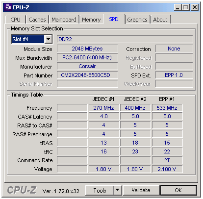The height and width of the screenshot is (199, 203).
Task: Select the Slot #4 combo box
Action: (x=32, y=39)
